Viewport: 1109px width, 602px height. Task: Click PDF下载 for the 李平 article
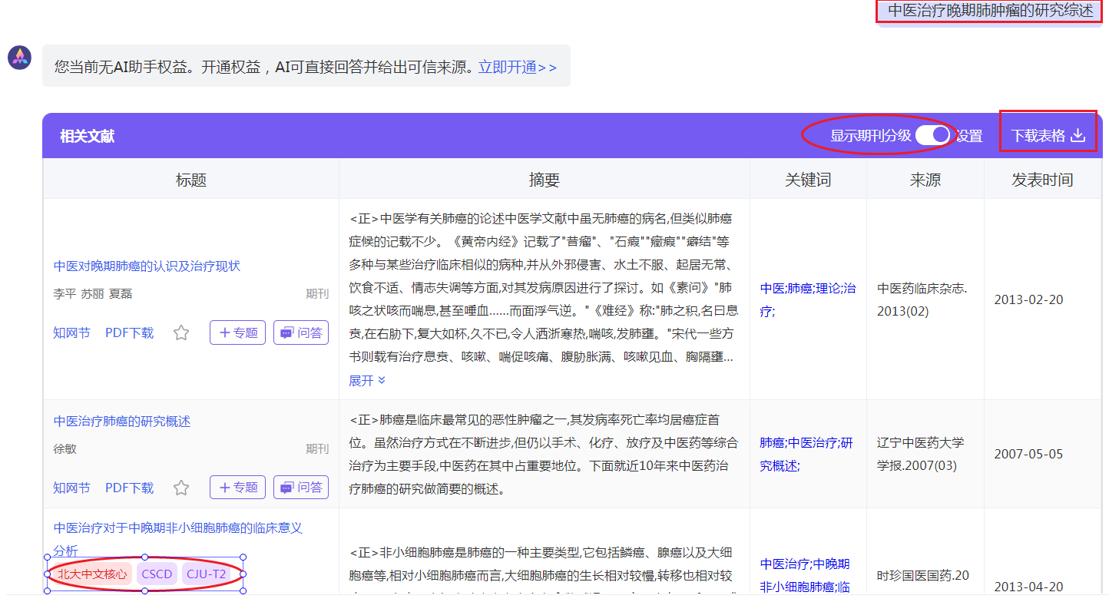point(129,333)
